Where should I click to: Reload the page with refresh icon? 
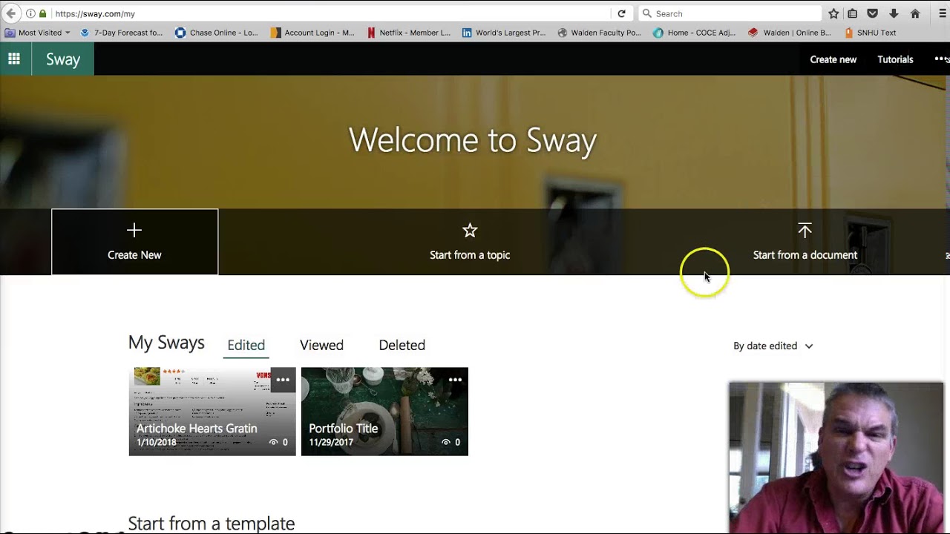pos(621,13)
